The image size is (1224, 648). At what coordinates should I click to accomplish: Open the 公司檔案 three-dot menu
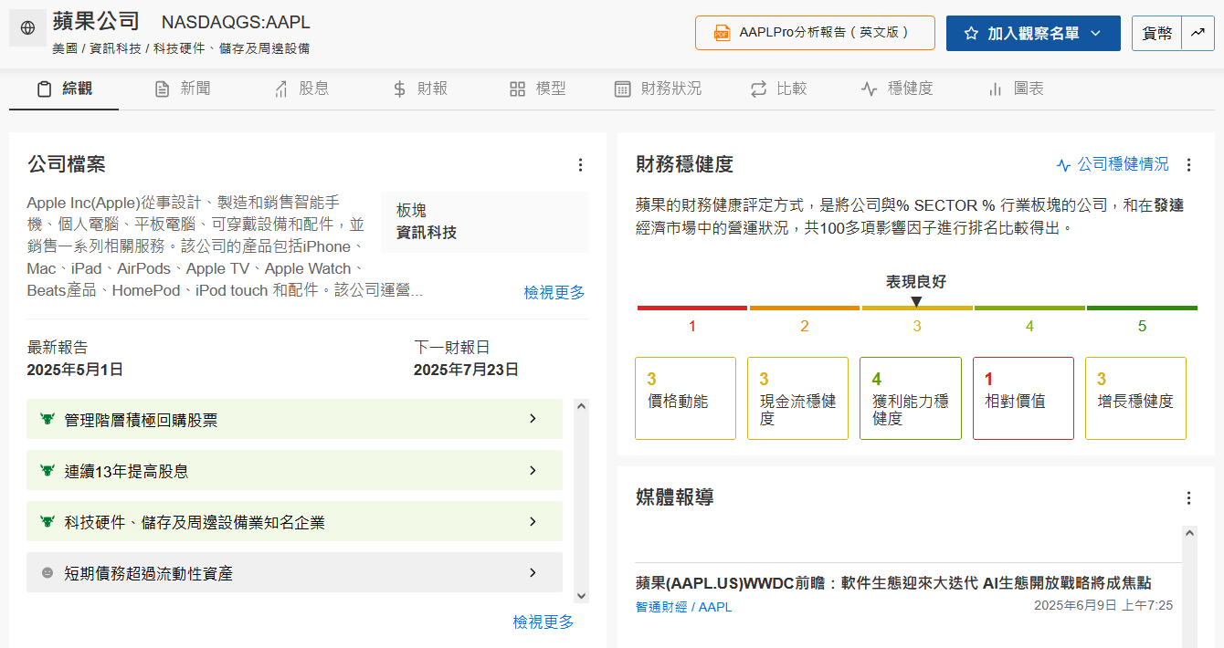coord(580,164)
